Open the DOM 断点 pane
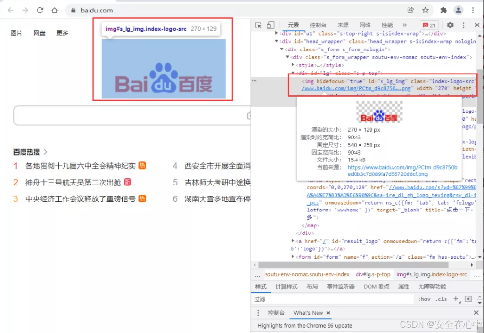Viewport: 484px width, 333px height. click(x=377, y=287)
